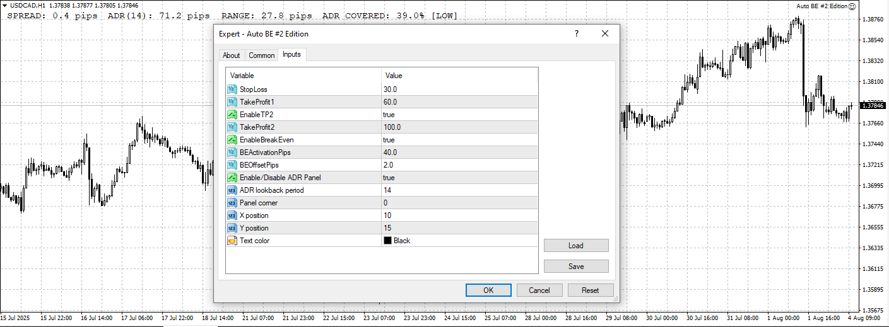The height and width of the screenshot is (327, 889).
Task: Click the USDCAD,H1 chart title text
Action: [x=28, y=6]
